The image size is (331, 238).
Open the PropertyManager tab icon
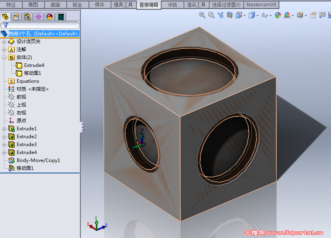[16, 17]
